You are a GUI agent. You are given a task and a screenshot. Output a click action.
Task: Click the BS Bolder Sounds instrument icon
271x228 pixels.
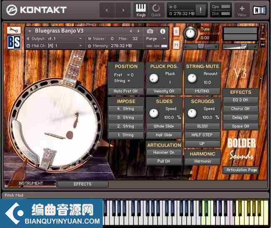[14, 42]
